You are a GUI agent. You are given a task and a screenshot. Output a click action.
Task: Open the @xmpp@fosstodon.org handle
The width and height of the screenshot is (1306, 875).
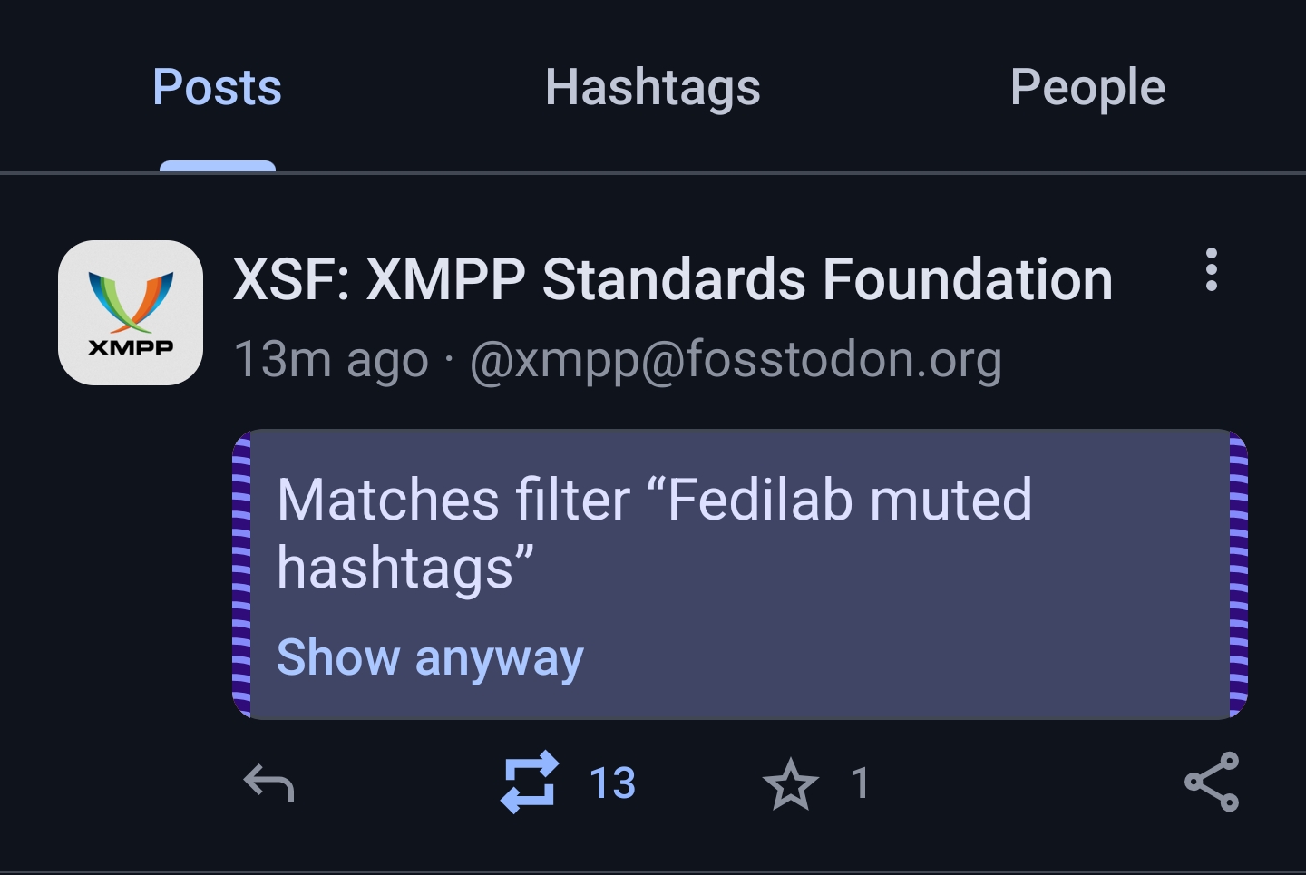coord(736,360)
